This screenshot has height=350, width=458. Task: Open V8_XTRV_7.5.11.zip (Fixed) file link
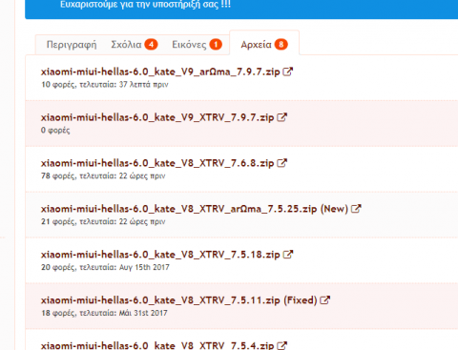tap(178, 300)
